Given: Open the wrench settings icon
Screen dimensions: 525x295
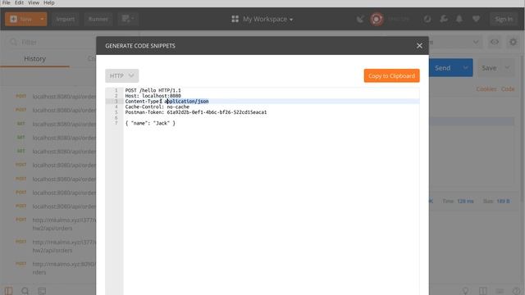Looking at the screenshot, I should (x=444, y=19).
